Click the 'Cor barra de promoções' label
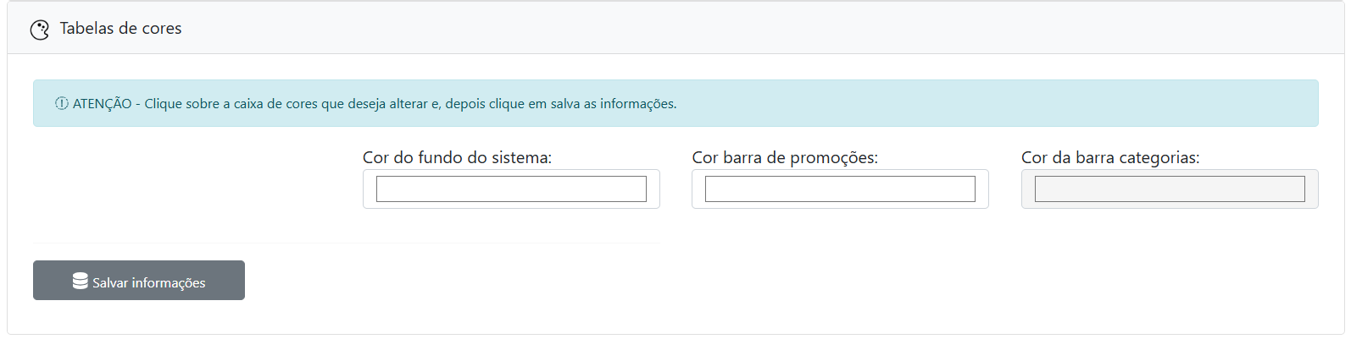 pyautogui.click(x=785, y=157)
